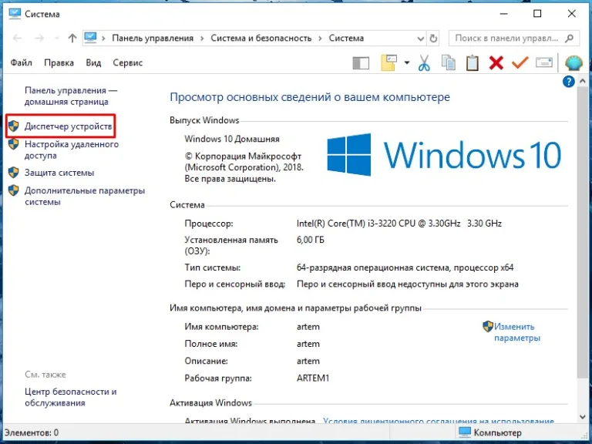Open recent locations dropdown arrow

(57, 38)
